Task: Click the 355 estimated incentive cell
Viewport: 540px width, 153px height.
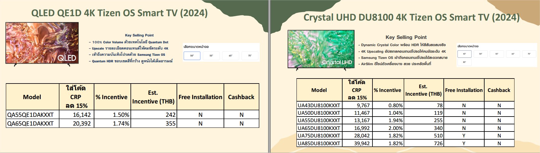Action: pyautogui.click(x=154, y=123)
